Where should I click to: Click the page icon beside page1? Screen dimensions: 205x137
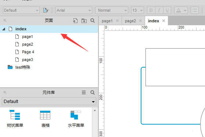tap(17, 37)
